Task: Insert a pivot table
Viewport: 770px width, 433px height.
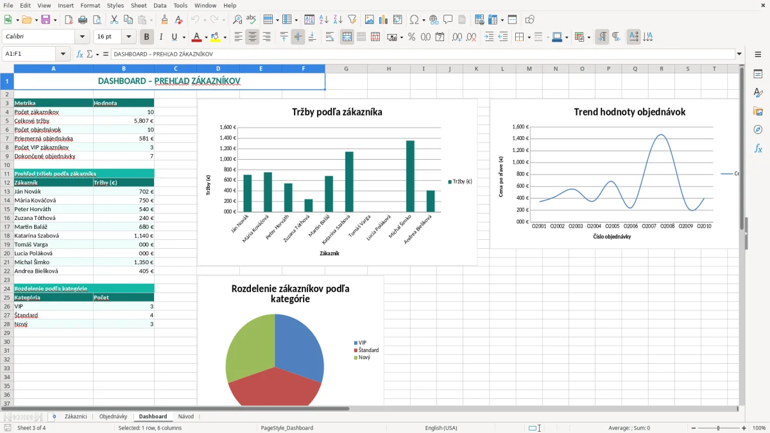Action: 398,20
